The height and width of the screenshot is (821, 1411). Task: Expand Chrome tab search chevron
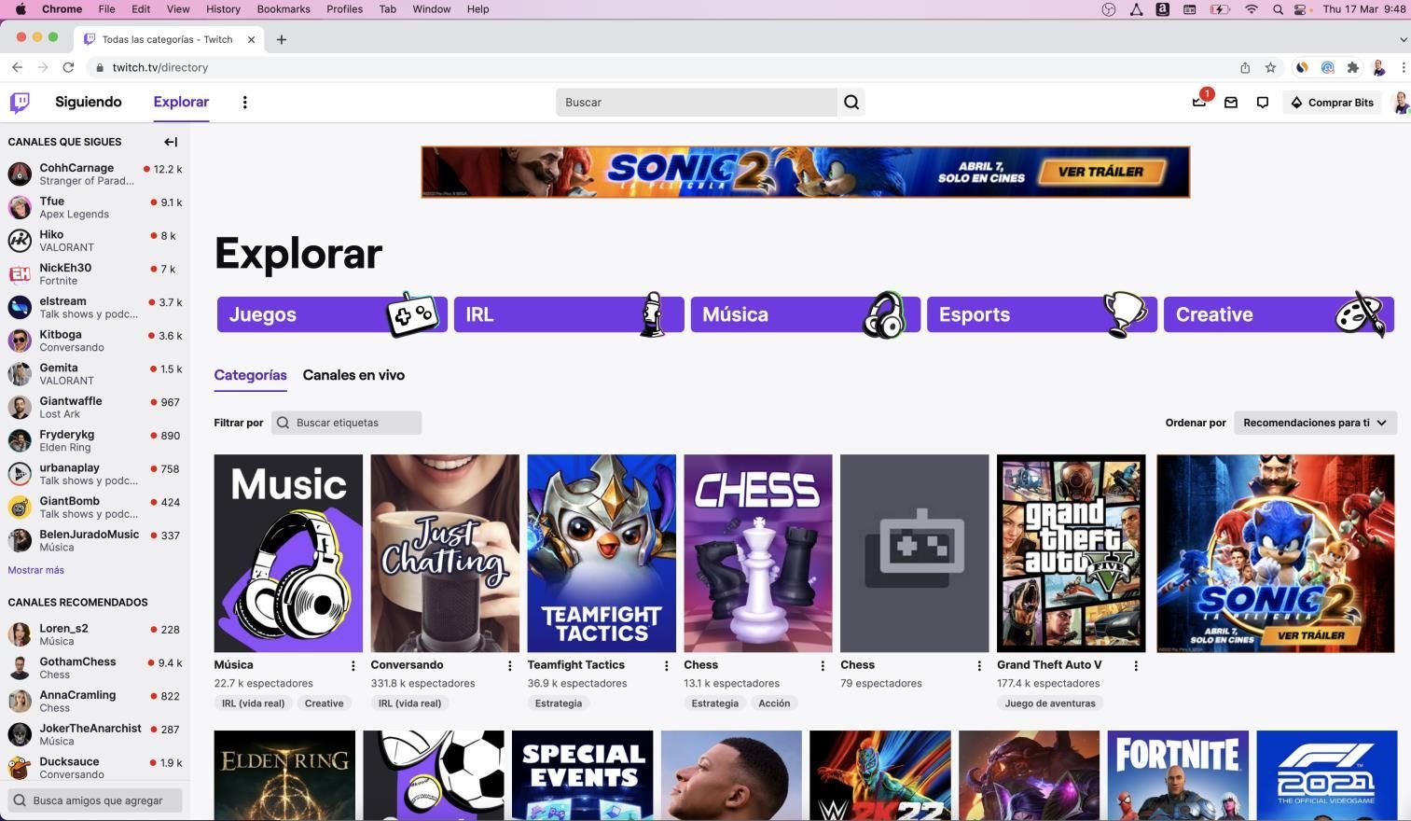pyautogui.click(x=1403, y=39)
